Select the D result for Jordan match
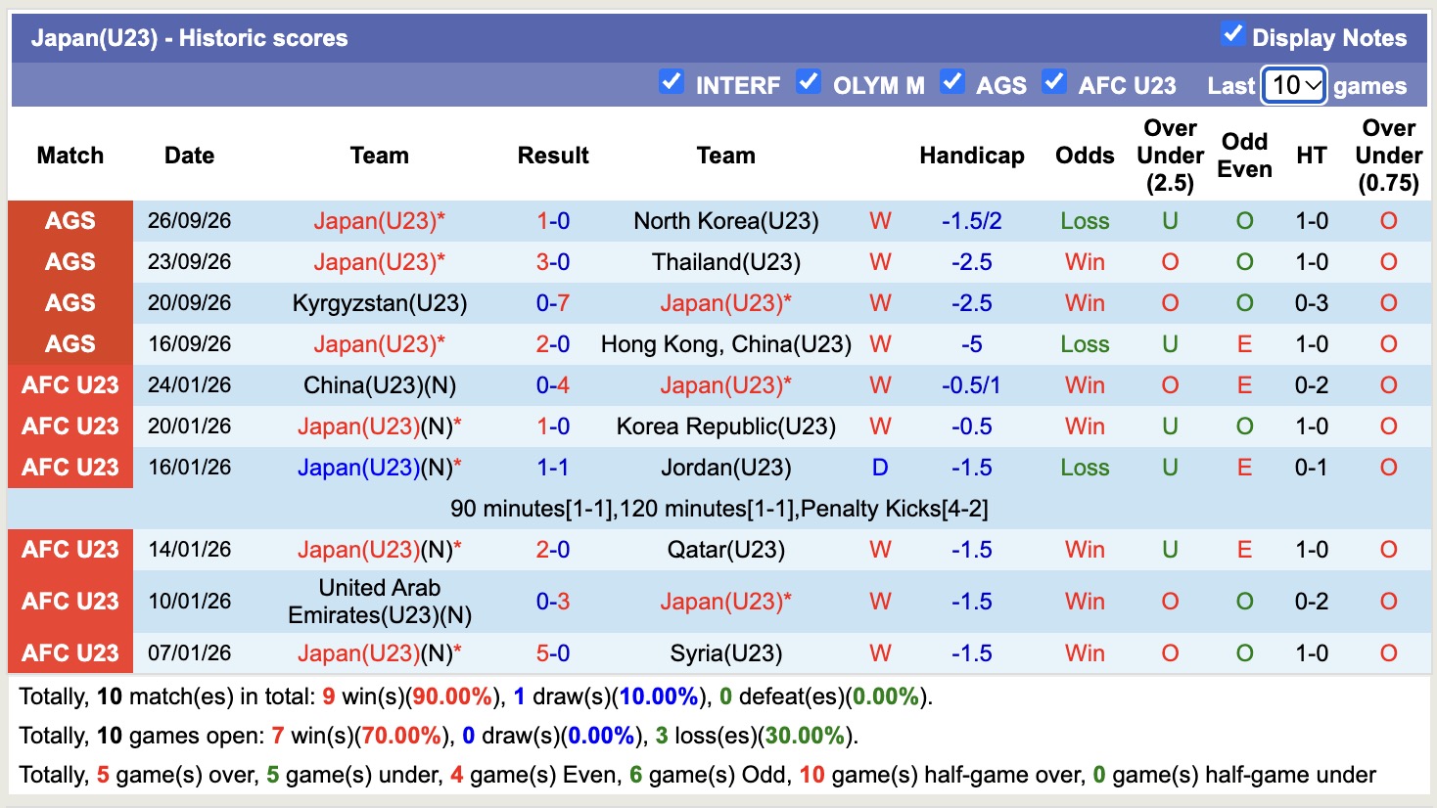 pos(880,468)
